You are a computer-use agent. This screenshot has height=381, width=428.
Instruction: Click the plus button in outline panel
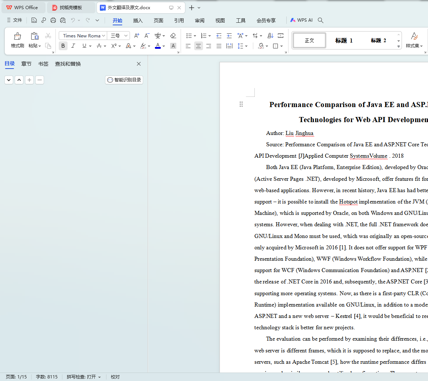[29, 80]
